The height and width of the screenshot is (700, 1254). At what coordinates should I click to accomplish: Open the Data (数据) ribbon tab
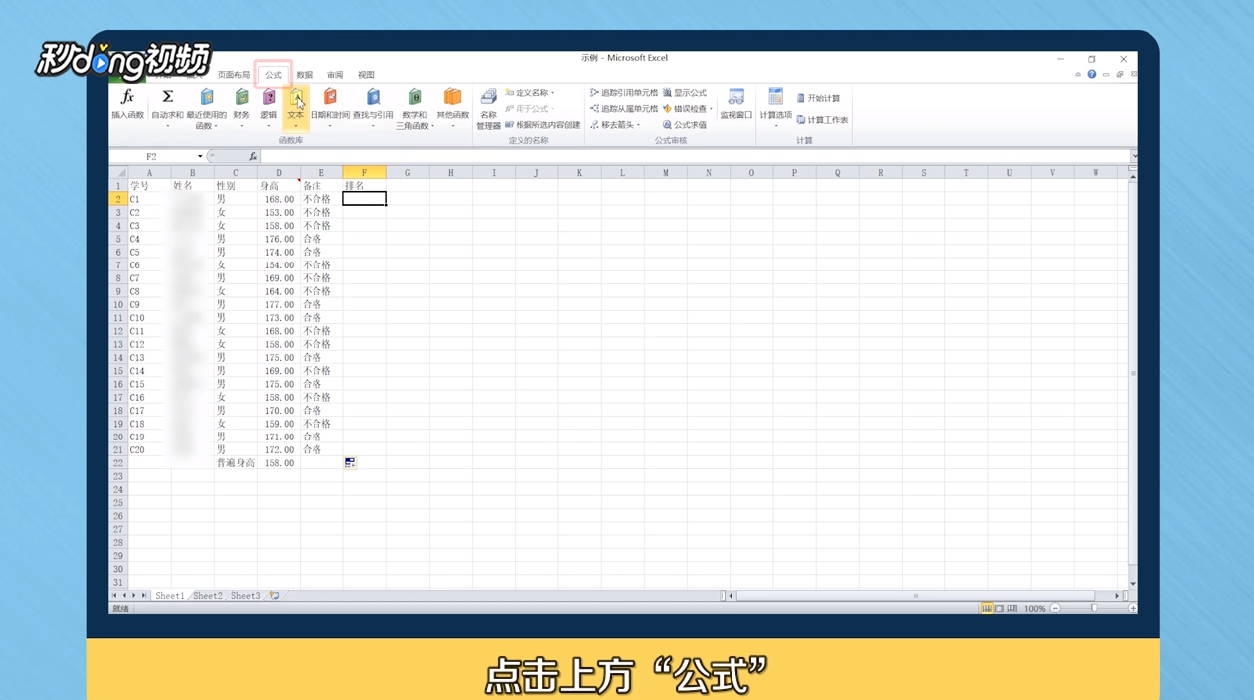coord(305,75)
